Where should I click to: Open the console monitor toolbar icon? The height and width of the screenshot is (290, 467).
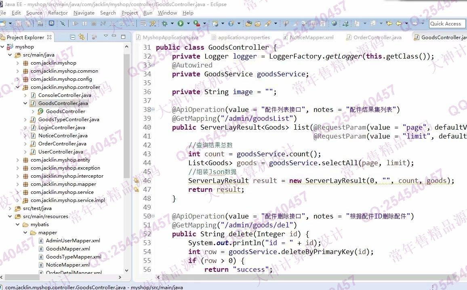point(52,23)
